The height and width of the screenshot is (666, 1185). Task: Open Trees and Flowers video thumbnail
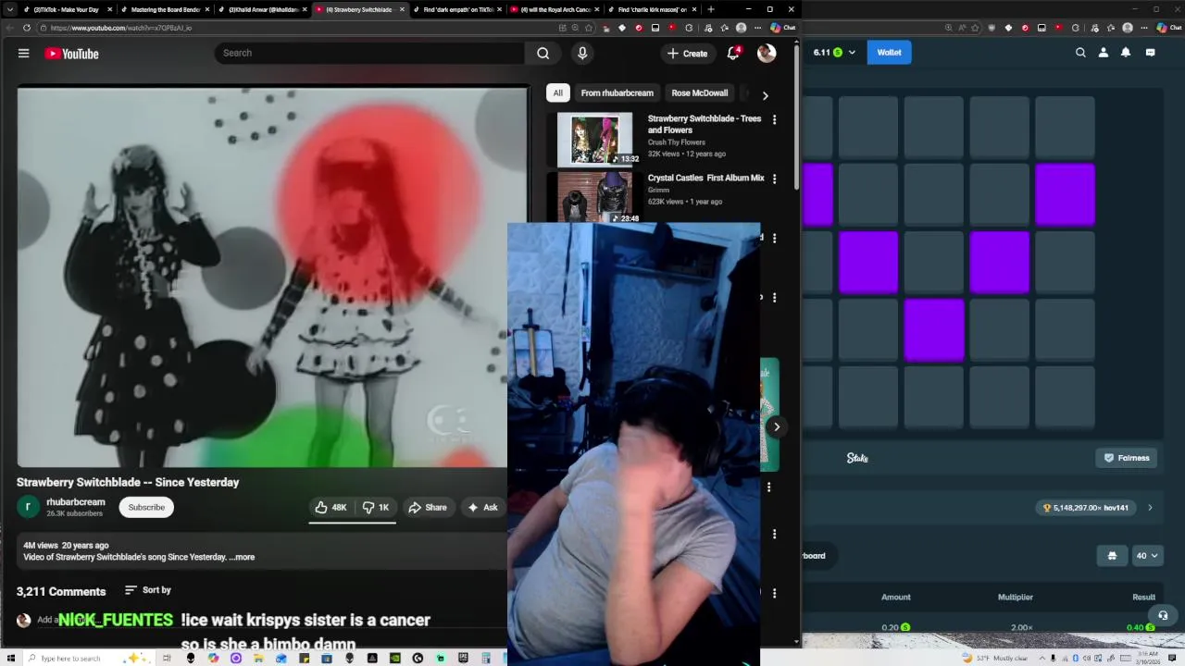[x=595, y=139]
